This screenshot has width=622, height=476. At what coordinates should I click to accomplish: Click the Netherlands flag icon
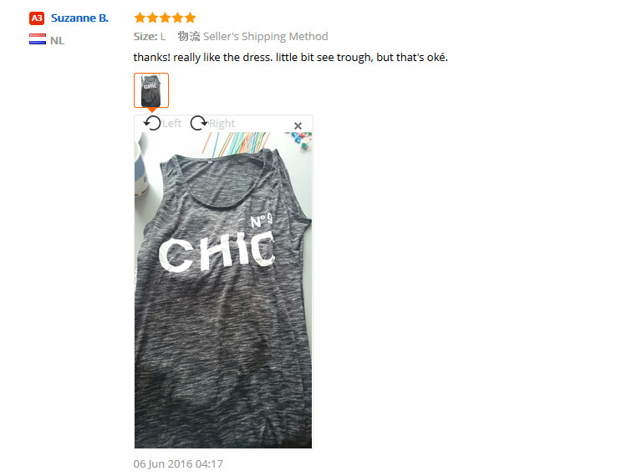pyautogui.click(x=38, y=39)
